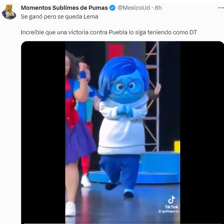Click the "Se ganó pero se queda Lema" text
The image size is (224, 224).
[x=59, y=17]
